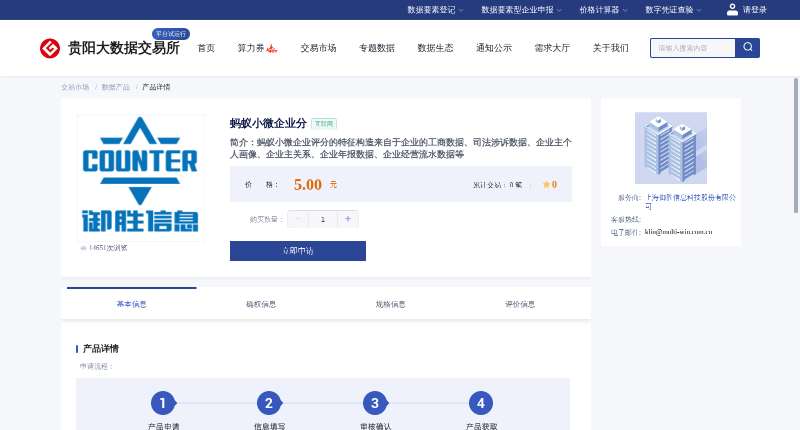The height and width of the screenshot is (430, 800).
Task: Open 上海御胜信息科技股份有限公司 provider link
Action: [690, 202]
